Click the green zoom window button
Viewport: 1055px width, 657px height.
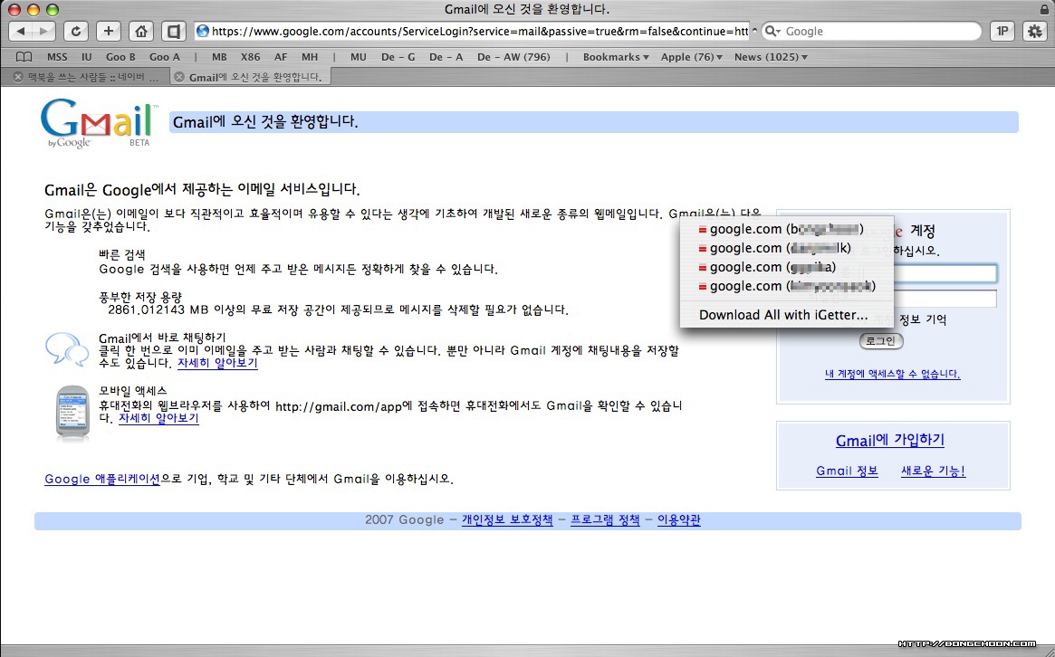[53, 9]
